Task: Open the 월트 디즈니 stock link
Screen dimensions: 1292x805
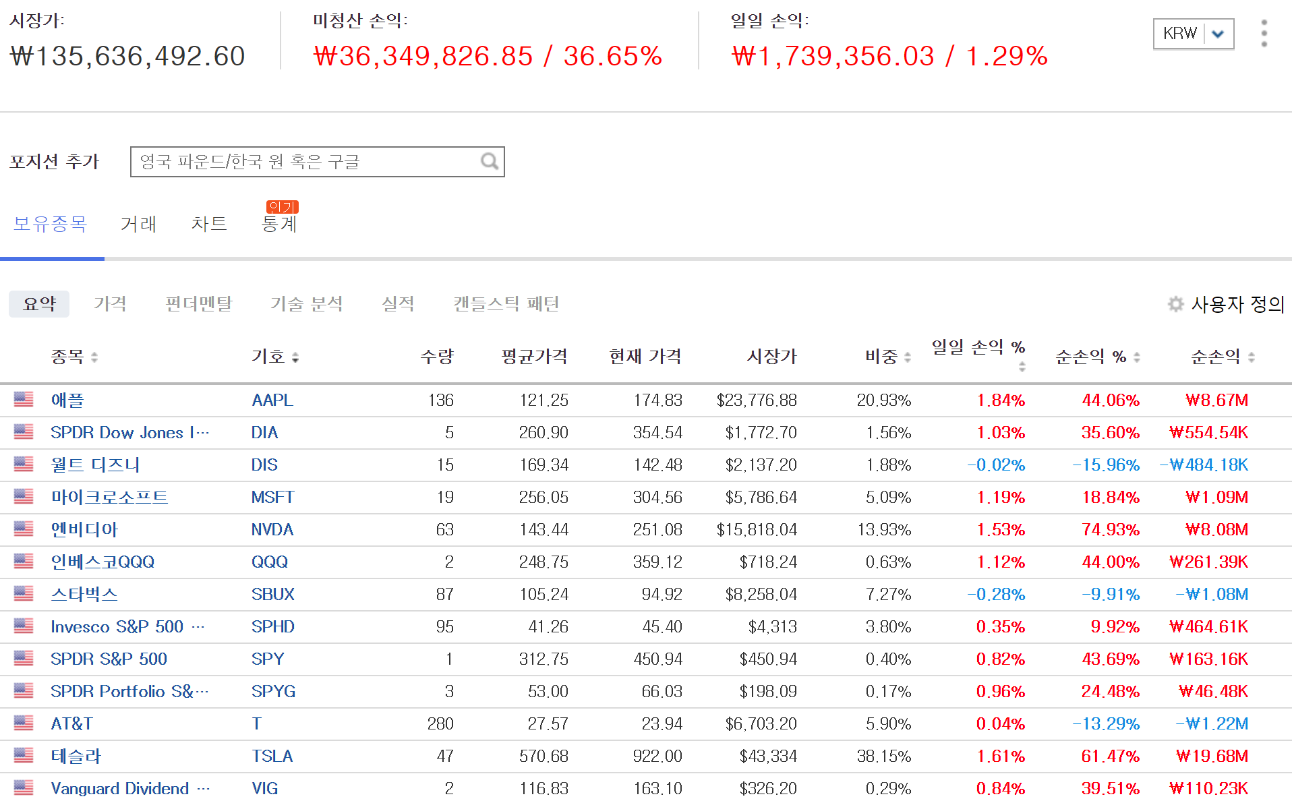Action: (x=95, y=465)
